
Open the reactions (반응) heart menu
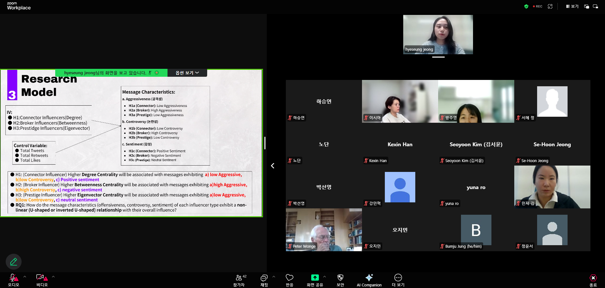(289, 280)
